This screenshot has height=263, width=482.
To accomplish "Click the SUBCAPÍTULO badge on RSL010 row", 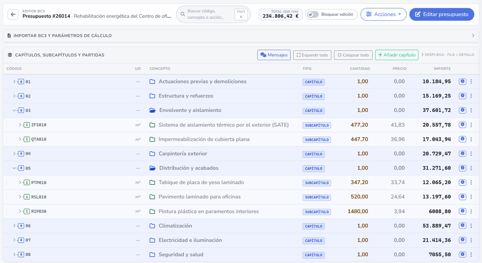I will click(317, 197).
